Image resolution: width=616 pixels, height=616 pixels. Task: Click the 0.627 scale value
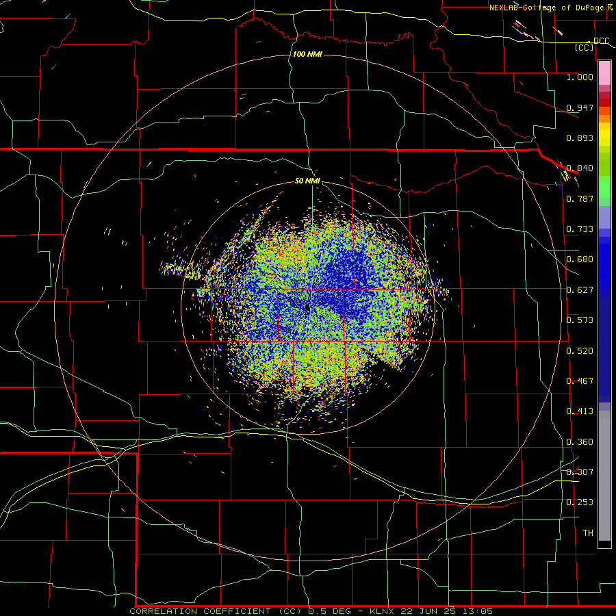pyautogui.click(x=580, y=290)
